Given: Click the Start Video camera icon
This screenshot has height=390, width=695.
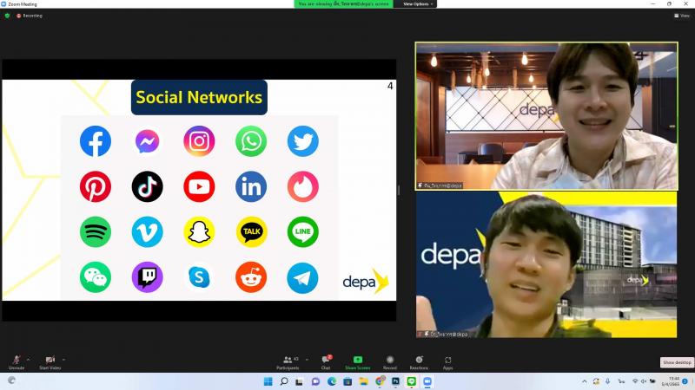Looking at the screenshot, I should [x=50, y=360].
